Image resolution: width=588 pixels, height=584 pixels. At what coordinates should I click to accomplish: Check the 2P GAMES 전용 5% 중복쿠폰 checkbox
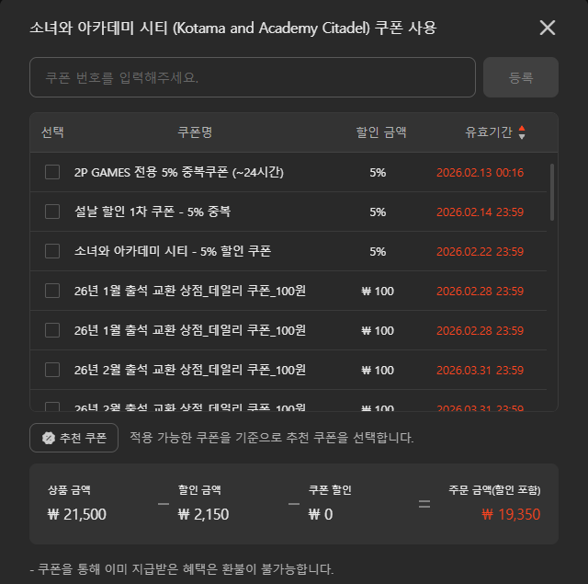pos(52,172)
